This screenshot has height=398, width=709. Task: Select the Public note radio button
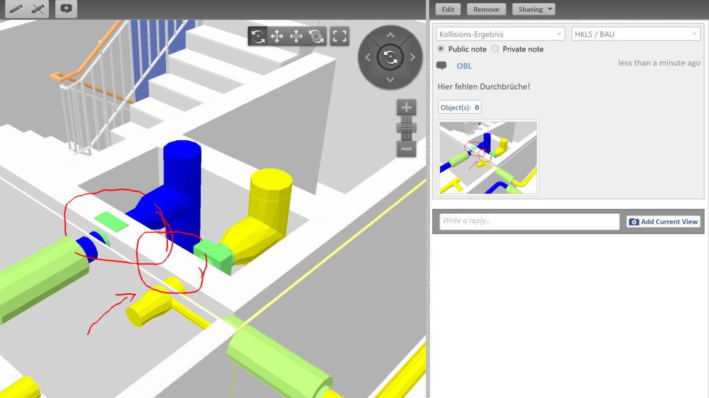click(441, 49)
